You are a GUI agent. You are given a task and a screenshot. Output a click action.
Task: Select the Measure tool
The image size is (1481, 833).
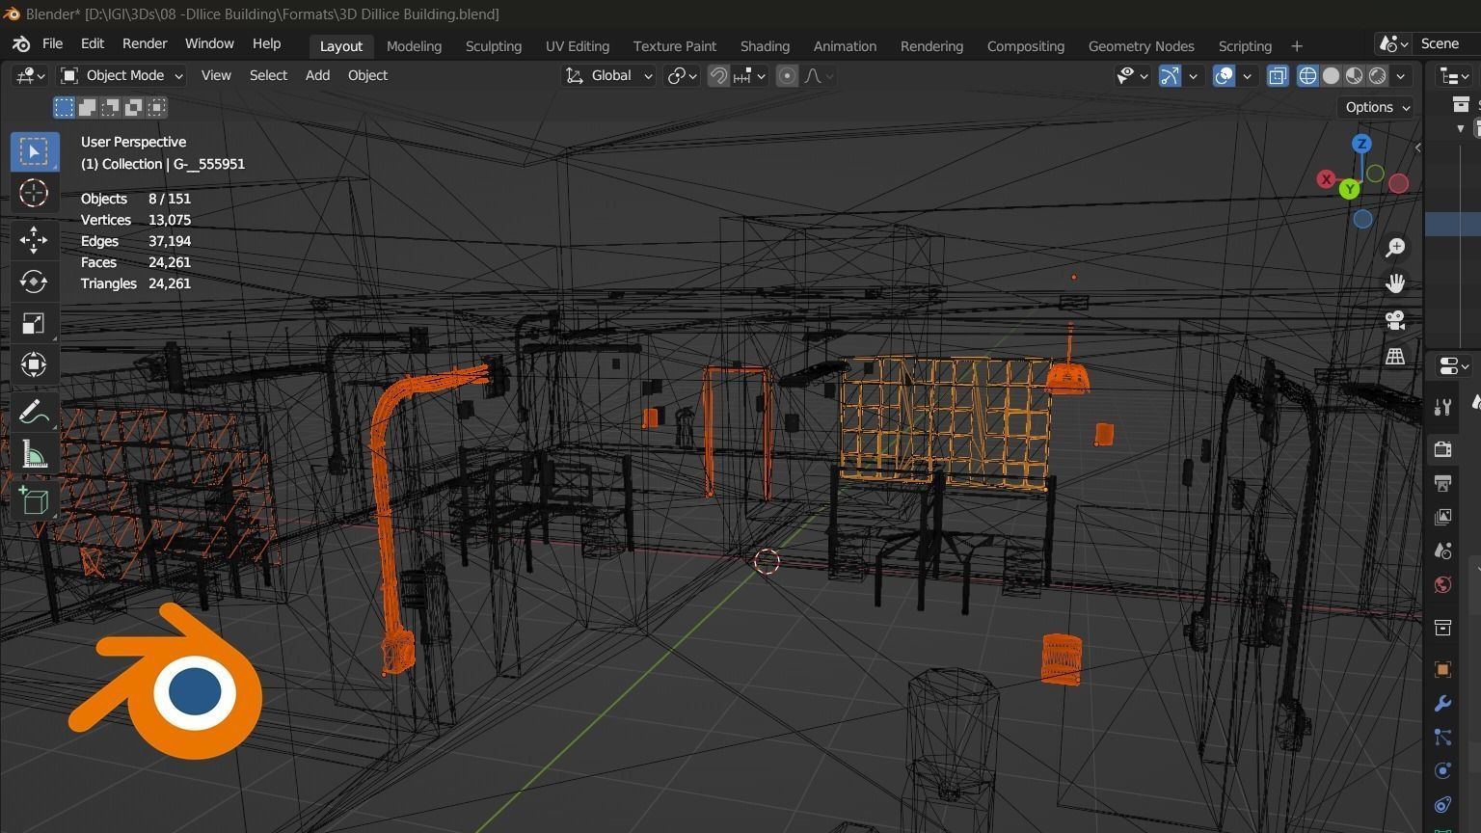pos(35,453)
